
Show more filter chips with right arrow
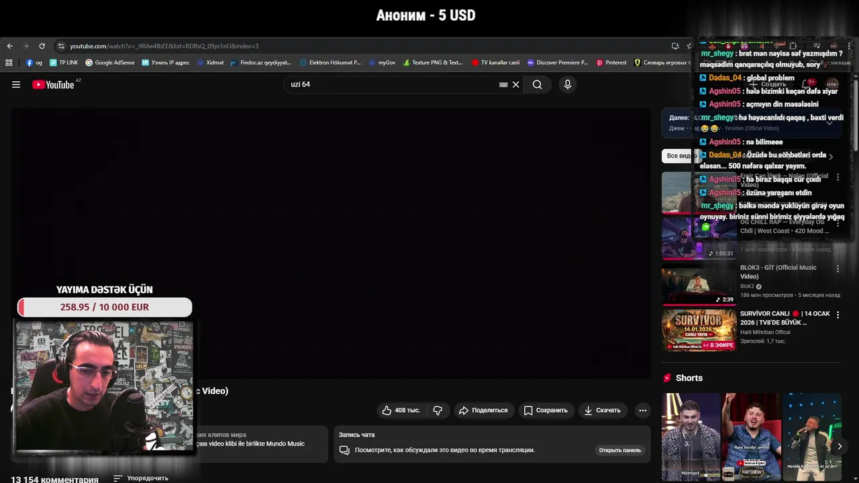pyautogui.click(x=831, y=156)
